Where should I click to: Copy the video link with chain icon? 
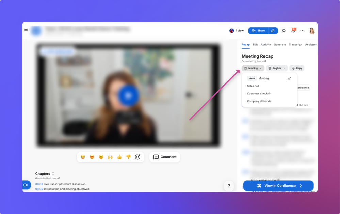273,31
